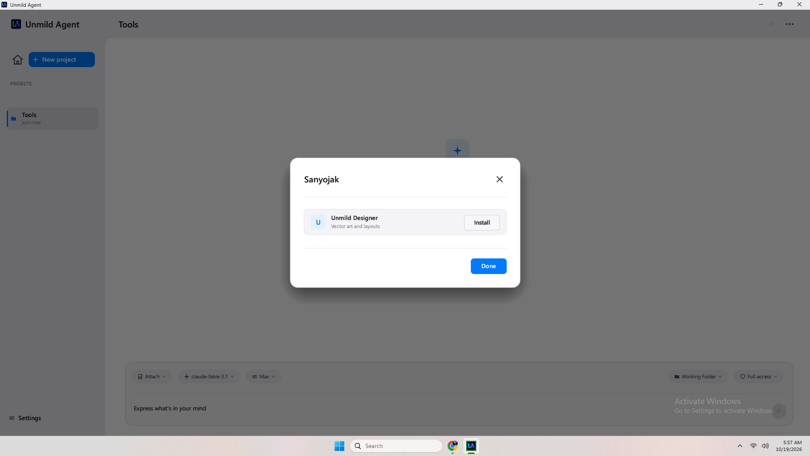
Task: Expand the Attach dropdown
Action: pyautogui.click(x=152, y=377)
